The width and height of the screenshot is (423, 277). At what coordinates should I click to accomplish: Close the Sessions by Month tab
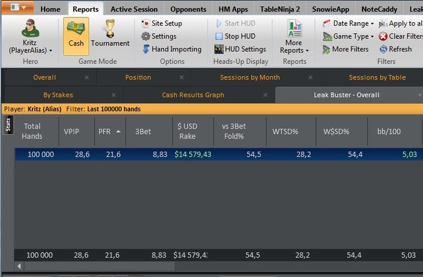coord(311,78)
